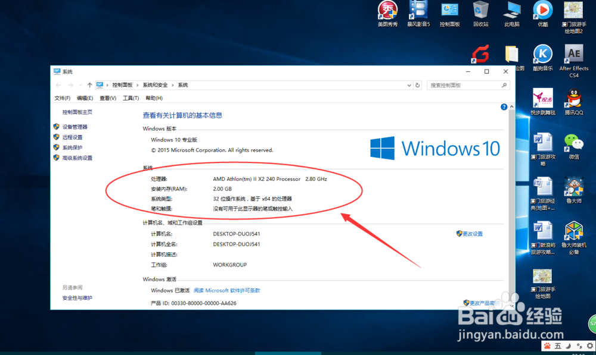Click 控制面板 in the breadcrumb path
This screenshot has height=355, width=596.
tap(122, 86)
